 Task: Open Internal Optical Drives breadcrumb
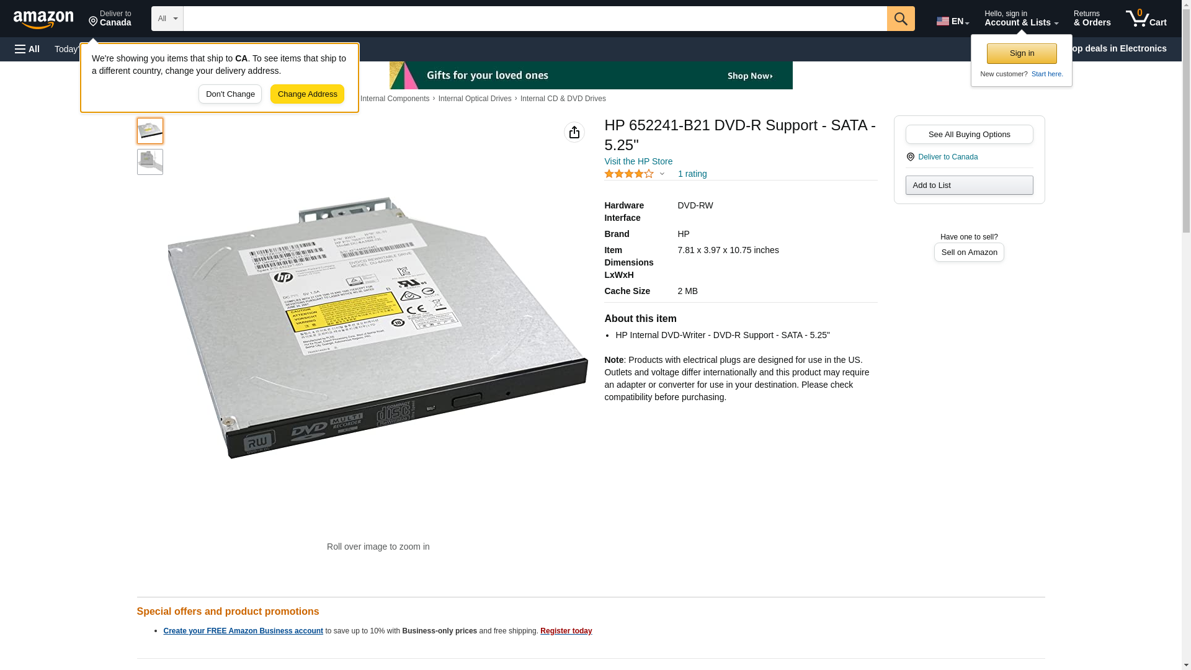click(475, 99)
